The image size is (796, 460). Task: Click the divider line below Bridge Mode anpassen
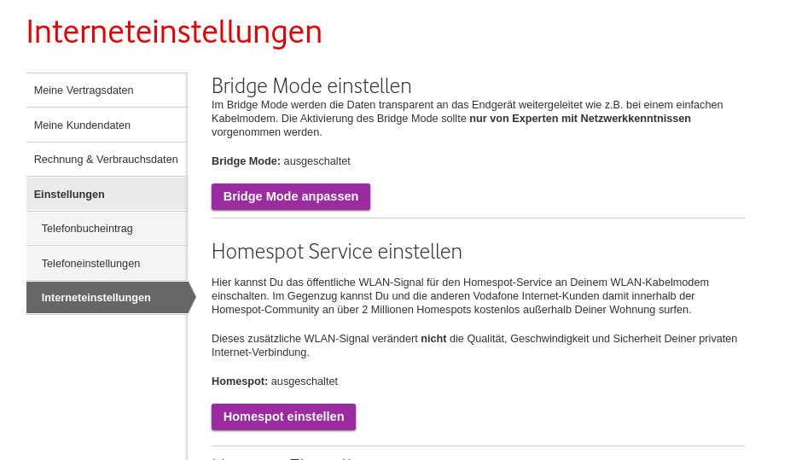[x=478, y=218]
